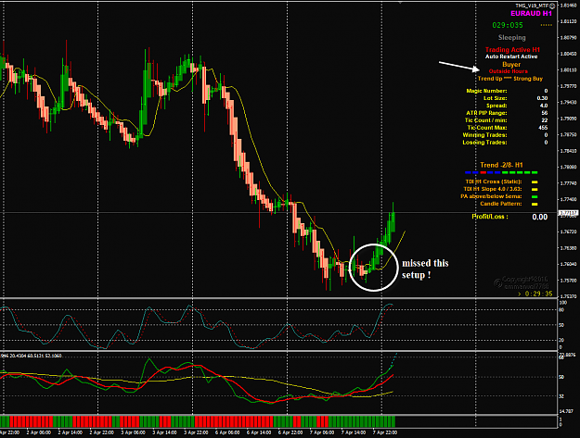Click the red Outside Hours warning text

click(x=509, y=71)
